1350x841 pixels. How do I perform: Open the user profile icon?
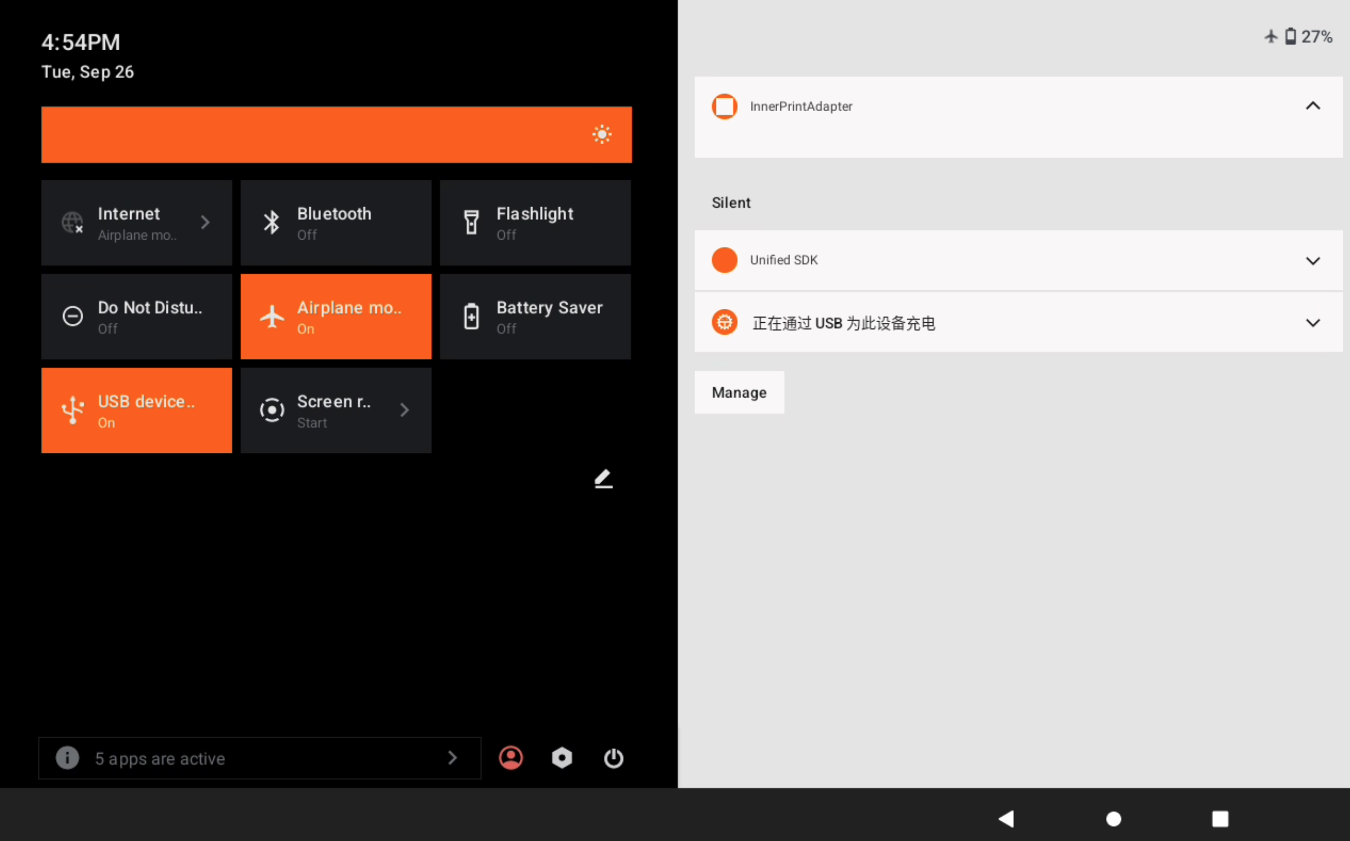click(510, 758)
